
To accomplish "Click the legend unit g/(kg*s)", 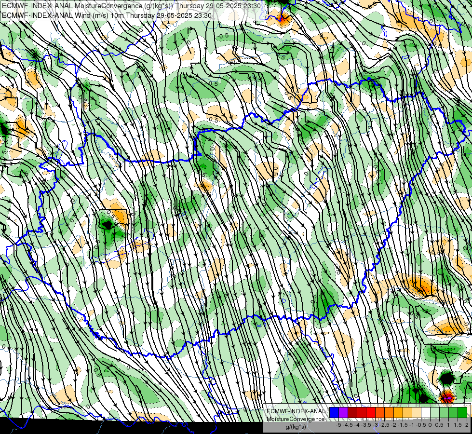I will coord(296,427).
